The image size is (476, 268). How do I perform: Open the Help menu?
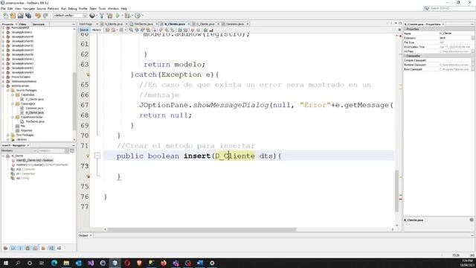[x=124, y=8]
